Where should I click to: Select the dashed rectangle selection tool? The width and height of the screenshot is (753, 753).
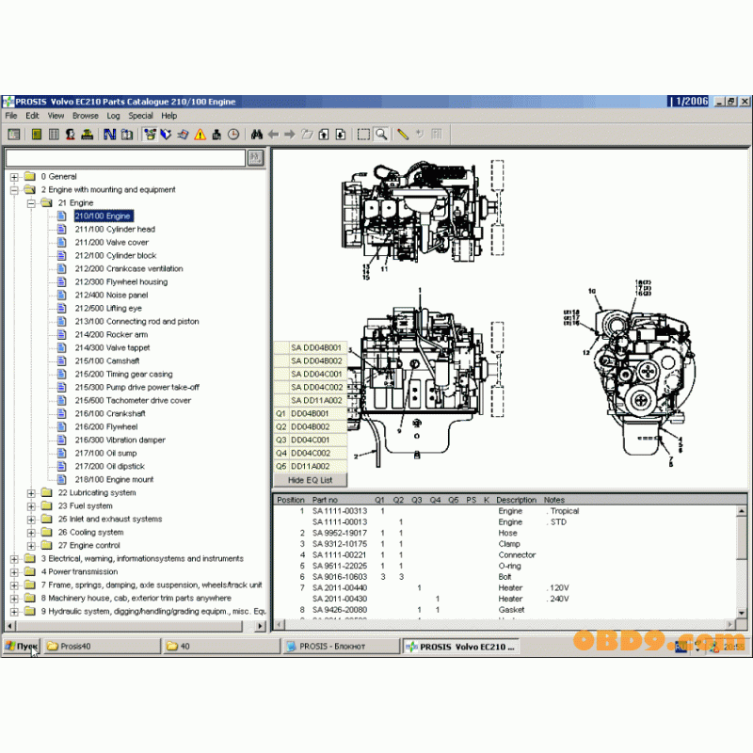[363, 135]
